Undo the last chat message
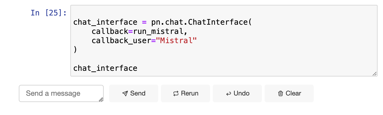The height and width of the screenshot is (115, 383). 237,94
